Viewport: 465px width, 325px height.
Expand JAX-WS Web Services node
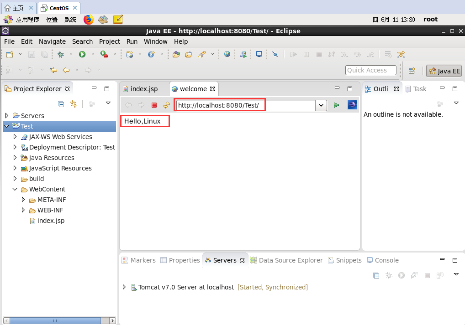pos(15,136)
